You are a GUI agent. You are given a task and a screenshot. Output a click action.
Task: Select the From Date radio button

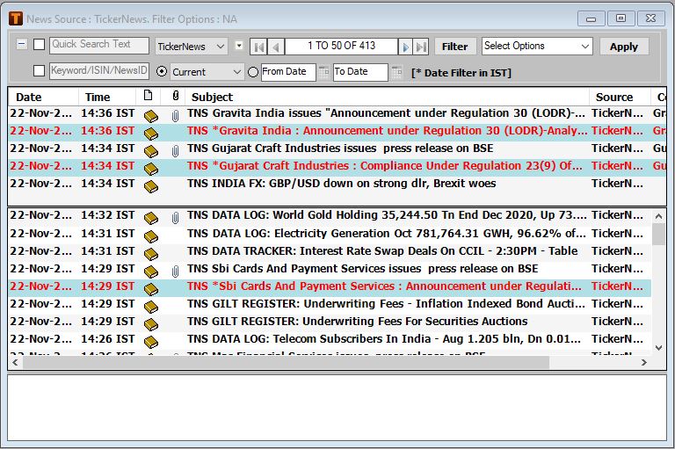click(253, 72)
